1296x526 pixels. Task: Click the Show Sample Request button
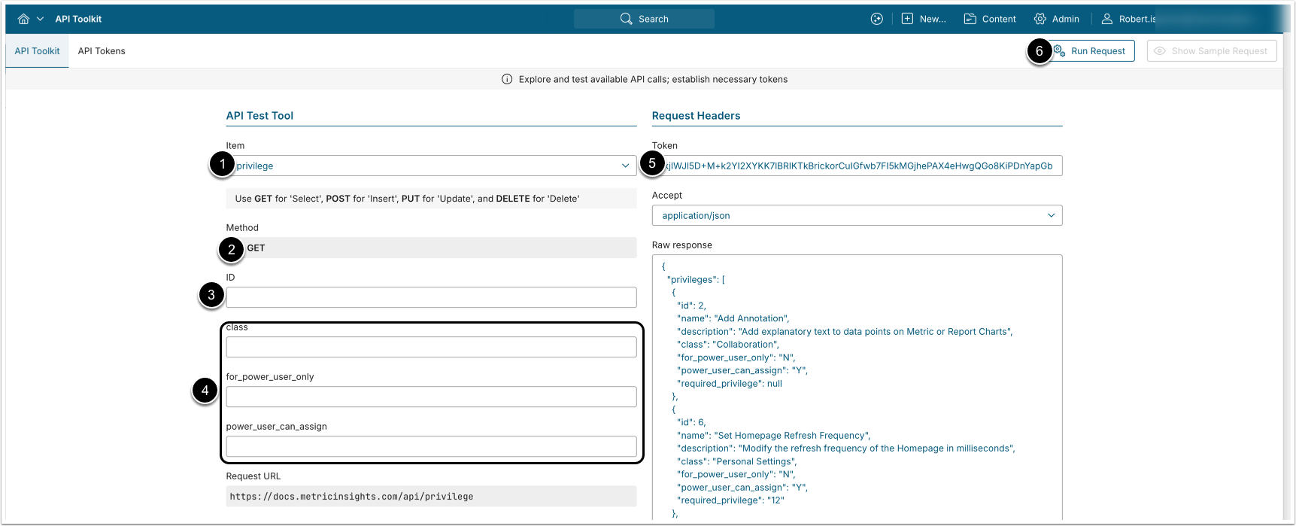tap(1211, 51)
